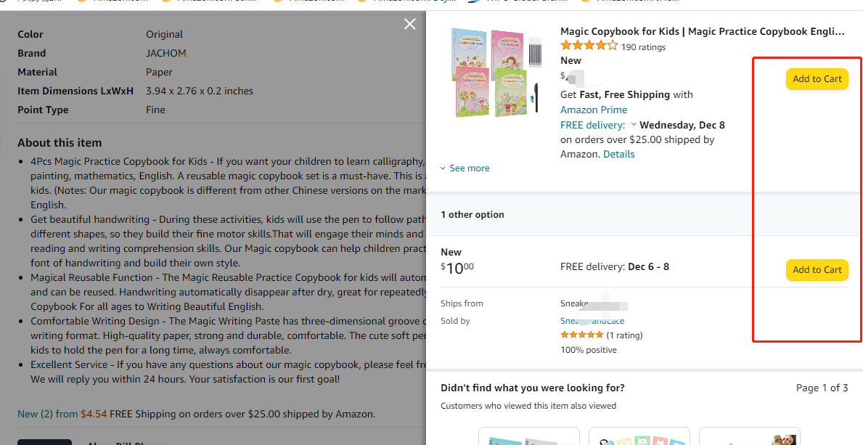The width and height of the screenshot is (863, 445).
Task: Expand the chevron beside FREE delivery
Action: tap(634, 125)
